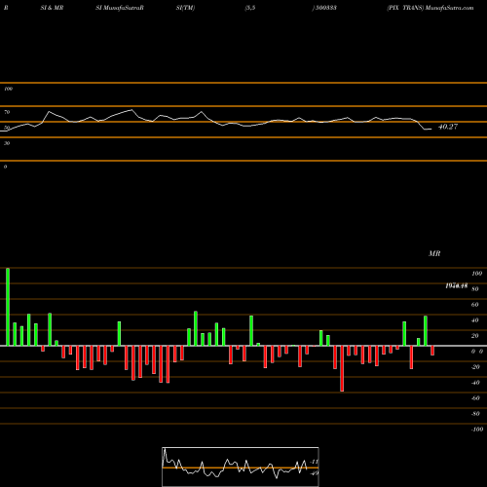Click the RSI axis label 70
This screenshot has height=487, width=487.
pyautogui.click(x=7, y=112)
